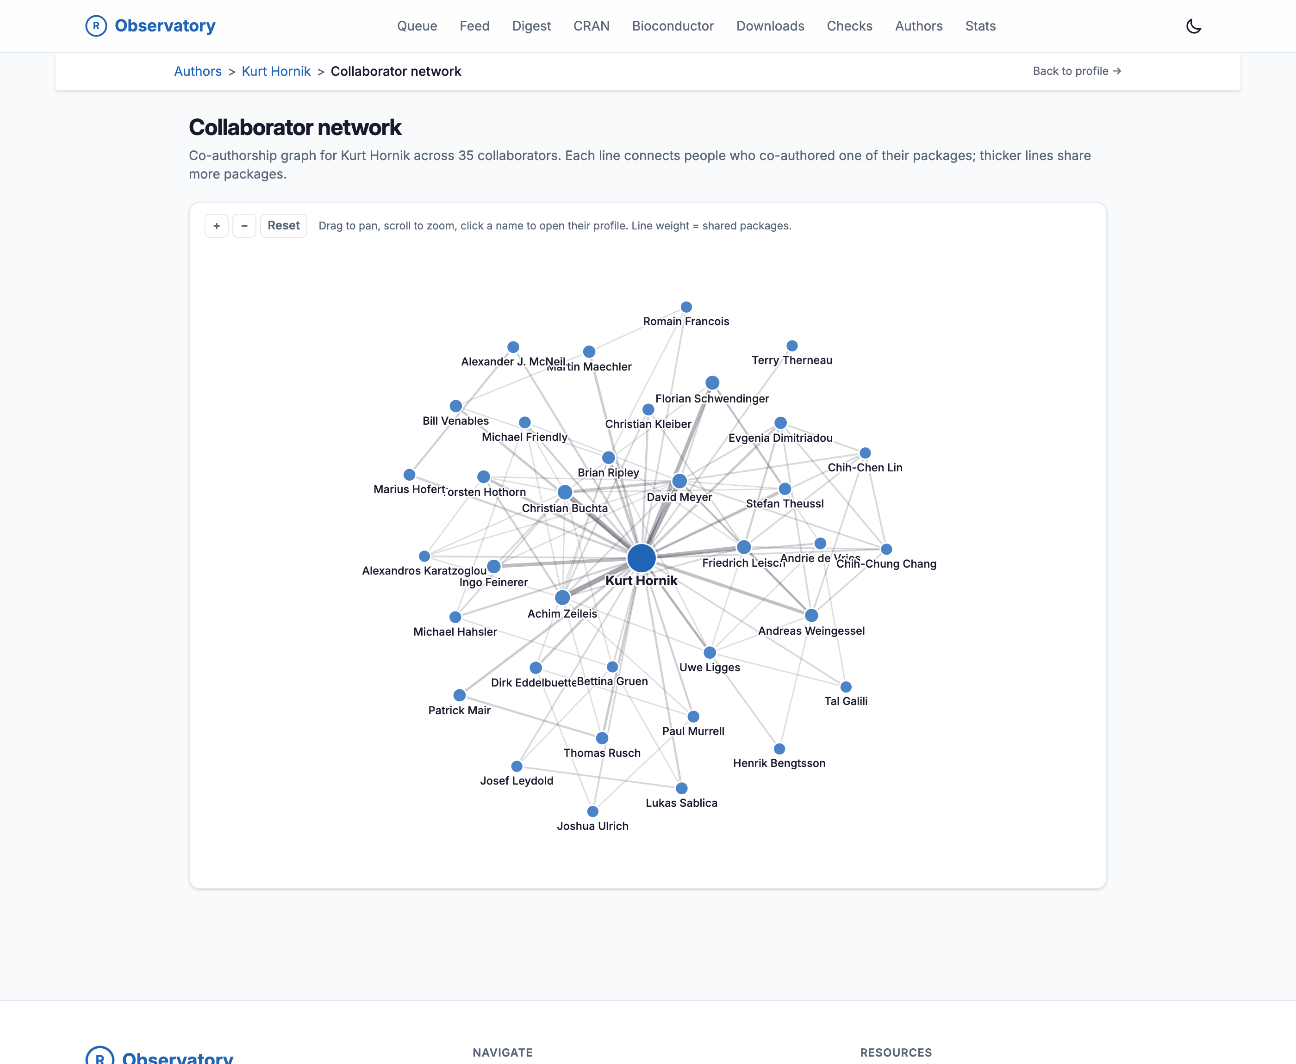Reset the network graph view
The width and height of the screenshot is (1296, 1064).
283,226
